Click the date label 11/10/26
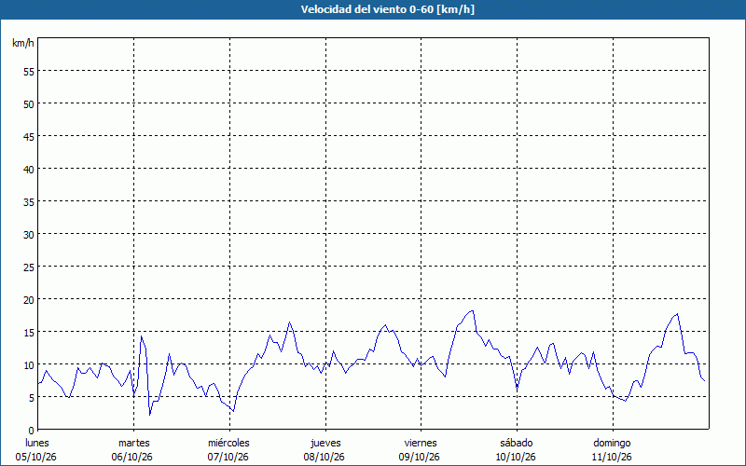This screenshot has width=746, height=466. (612, 457)
